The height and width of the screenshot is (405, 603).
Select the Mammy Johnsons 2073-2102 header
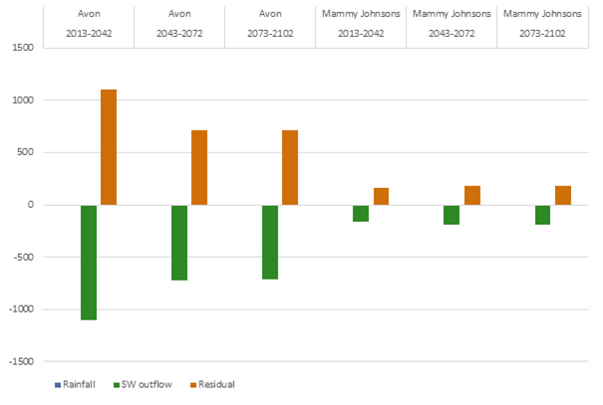coord(542,23)
